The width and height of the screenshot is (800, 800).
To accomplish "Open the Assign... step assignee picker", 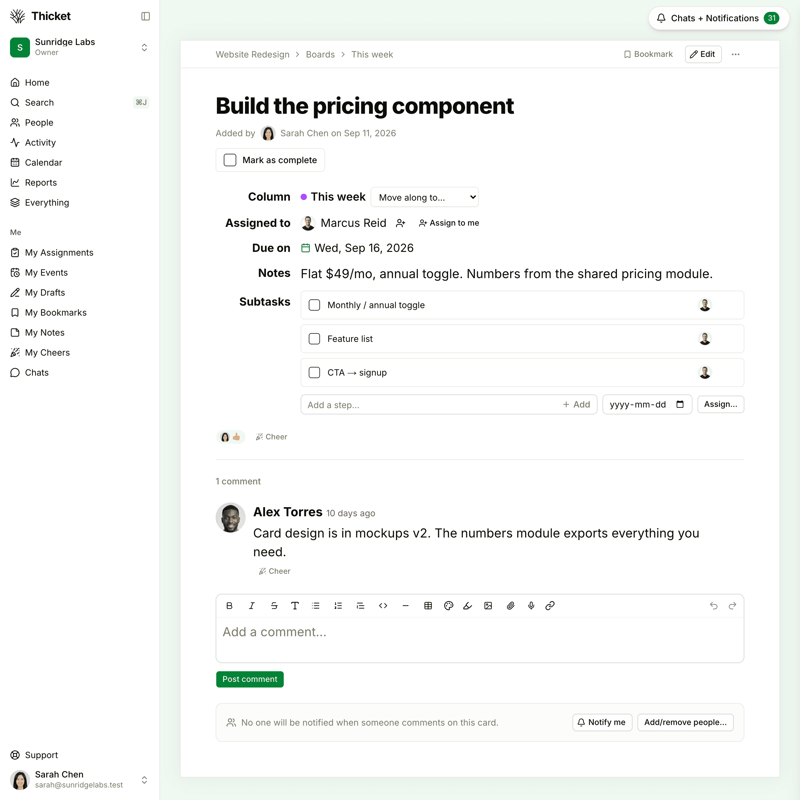I will [721, 405].
